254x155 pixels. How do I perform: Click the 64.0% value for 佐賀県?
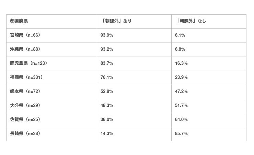pyautogui.click(x=182, y=120)
